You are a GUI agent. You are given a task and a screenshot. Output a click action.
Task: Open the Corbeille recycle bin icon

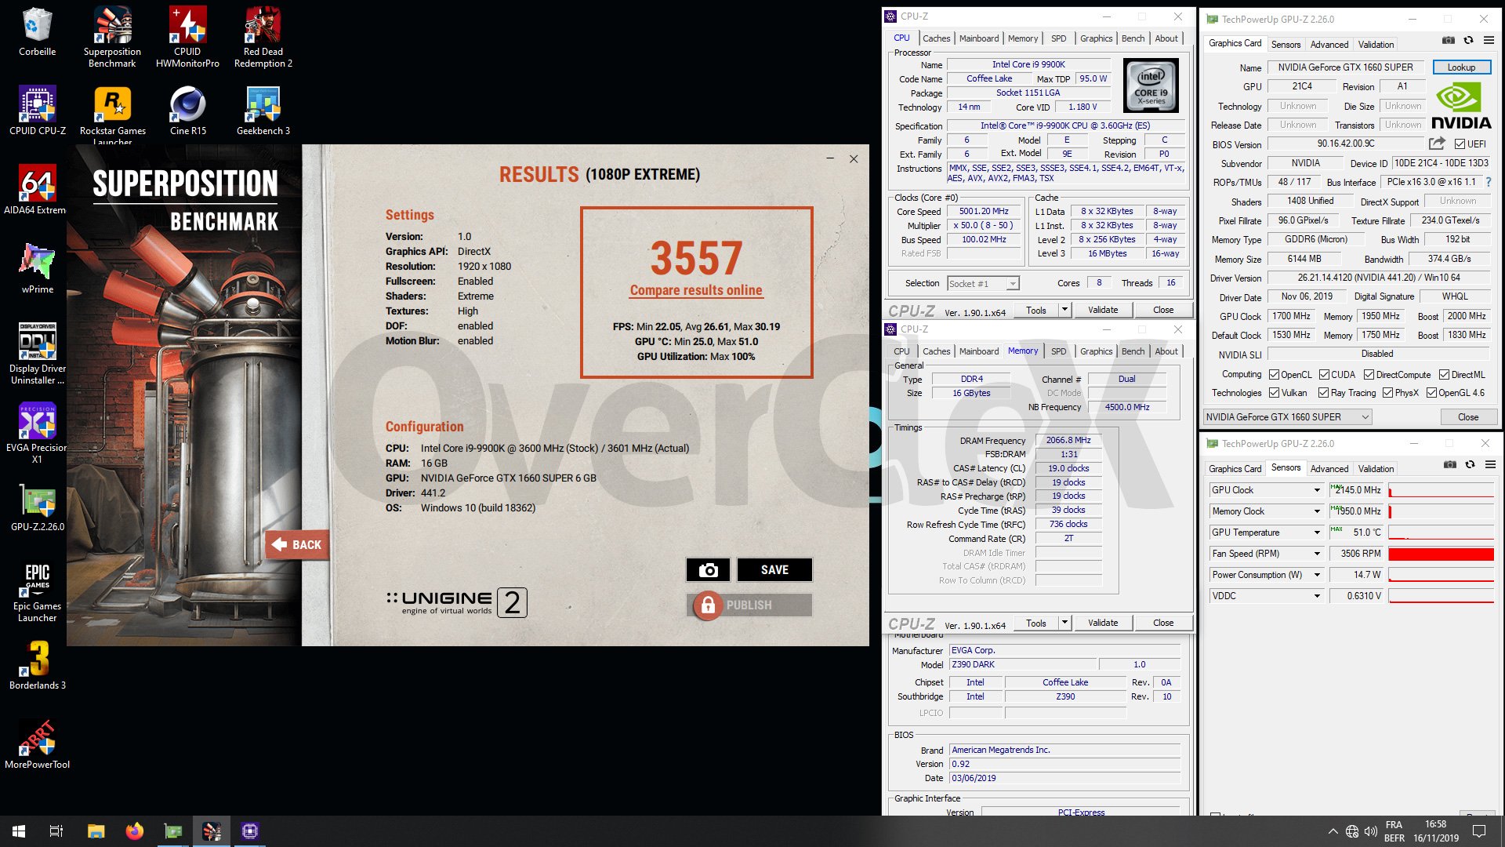37,32
